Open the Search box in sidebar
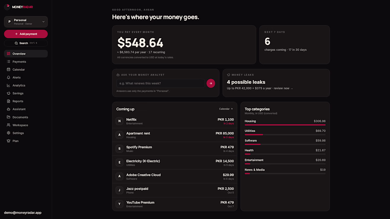Screen dimensions: 390x219 coord(26,43)
